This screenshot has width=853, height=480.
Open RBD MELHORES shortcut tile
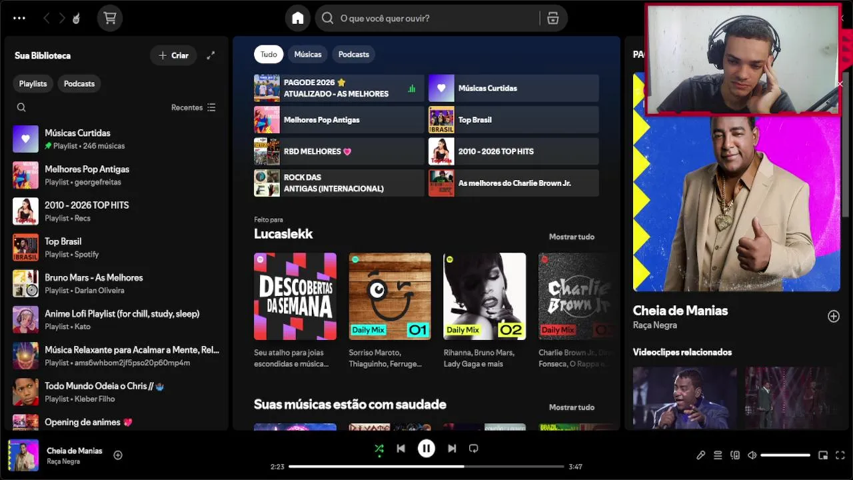pyautogui.click(x=339, y=151)
